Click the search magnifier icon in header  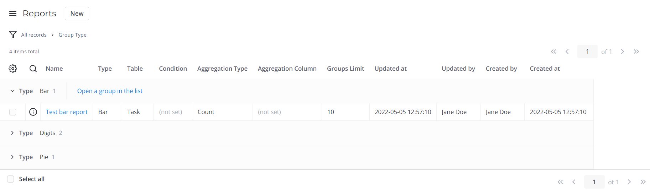pyautogui.click(x=33, y=69)
